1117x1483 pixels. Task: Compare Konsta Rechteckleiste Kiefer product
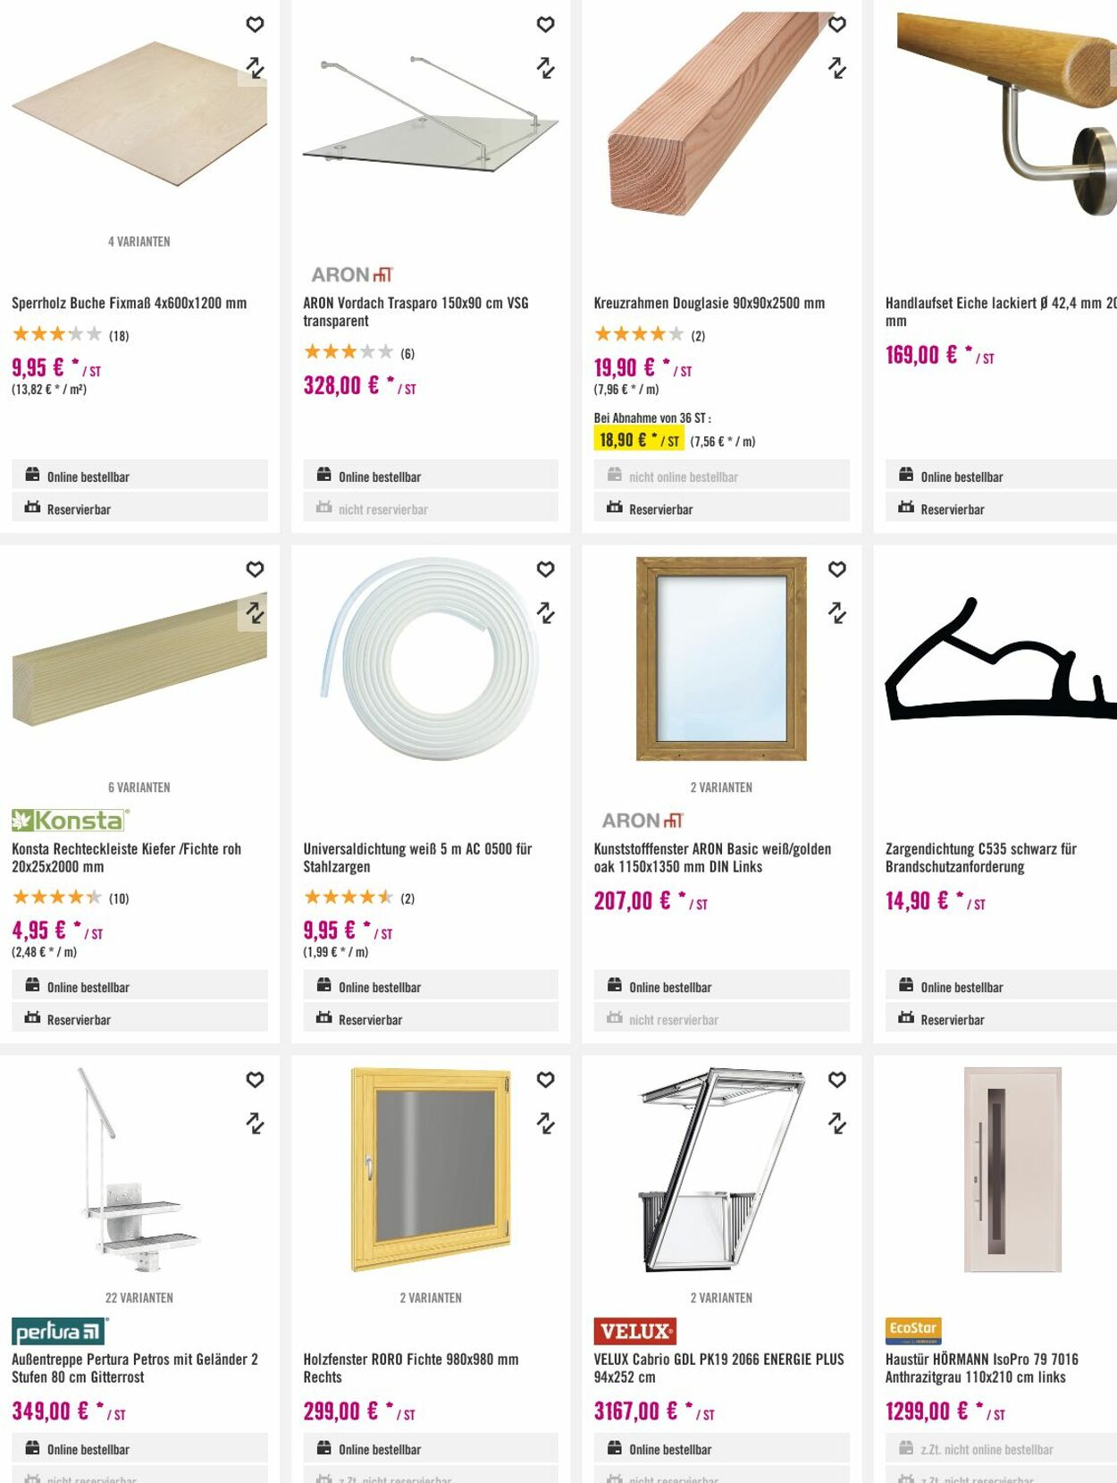255,613
